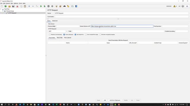The image size is (190, 106).
Task: Clear results with the single broom icon
Action: pos(56,6)
